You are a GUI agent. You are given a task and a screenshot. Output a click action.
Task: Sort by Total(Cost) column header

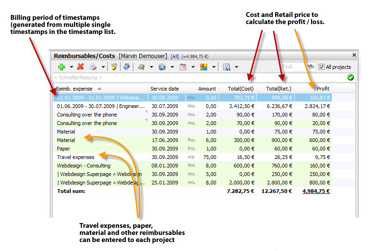238,89
